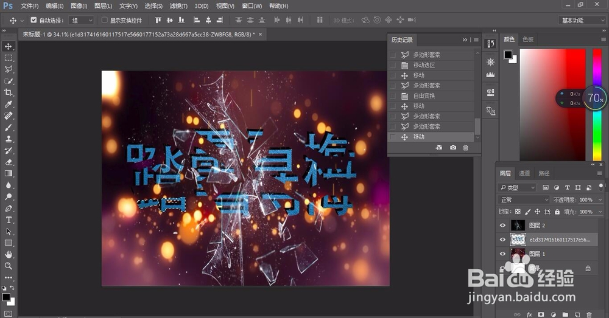
Task: Select the Healing Brush tool
Action: pos(8,116)
